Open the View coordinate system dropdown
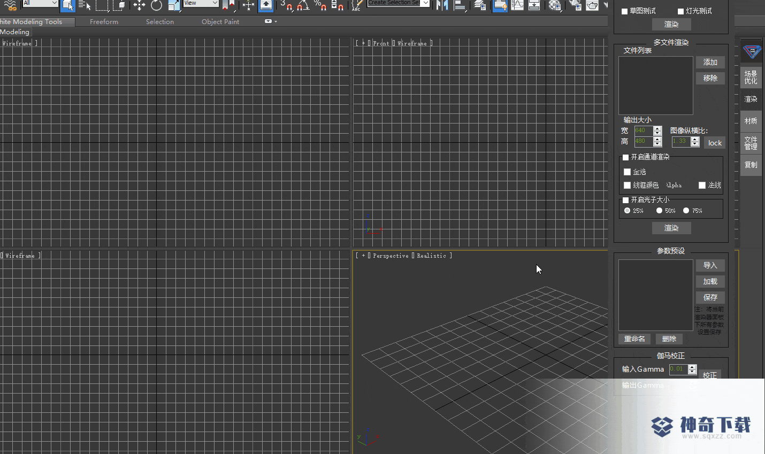 tap(201, 3)
